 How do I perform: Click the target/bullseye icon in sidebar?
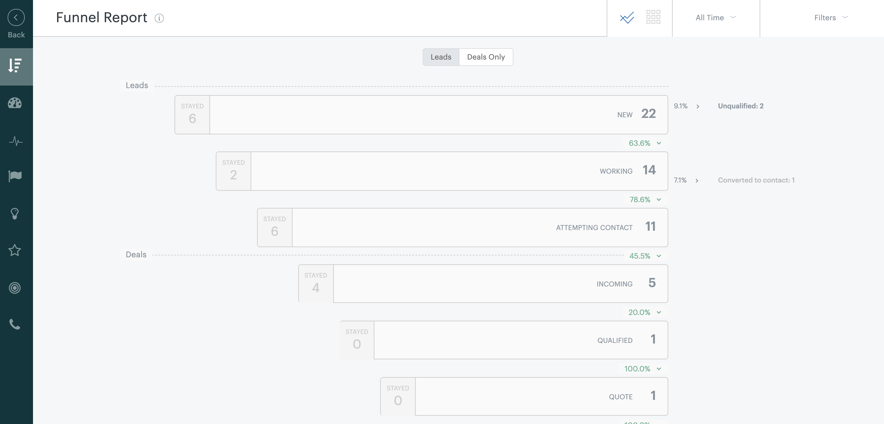pyautogui.click(x=15, y=288)
